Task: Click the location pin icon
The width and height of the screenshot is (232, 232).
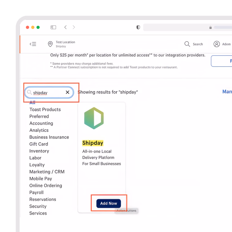Action: 50,44
